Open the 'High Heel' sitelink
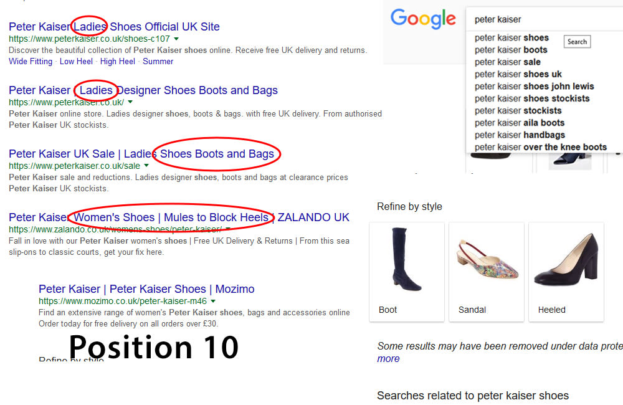This screenshot has height=405, width=623. coord(117,61)
